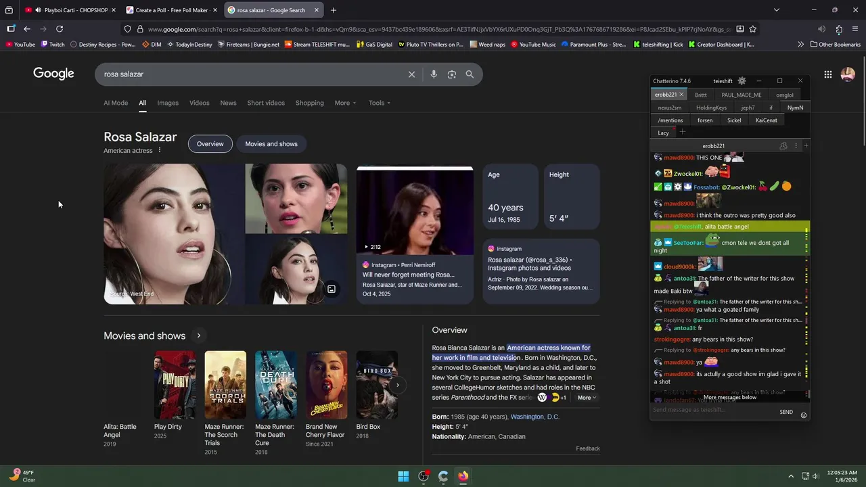Open more options for Rosa Salazar panel
This screenshot has height=487, width=866.
(x=160, y=150)
